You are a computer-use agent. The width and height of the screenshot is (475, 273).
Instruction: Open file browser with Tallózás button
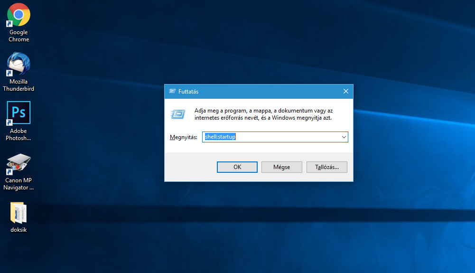pyautogui.click(x=326, y=167)
